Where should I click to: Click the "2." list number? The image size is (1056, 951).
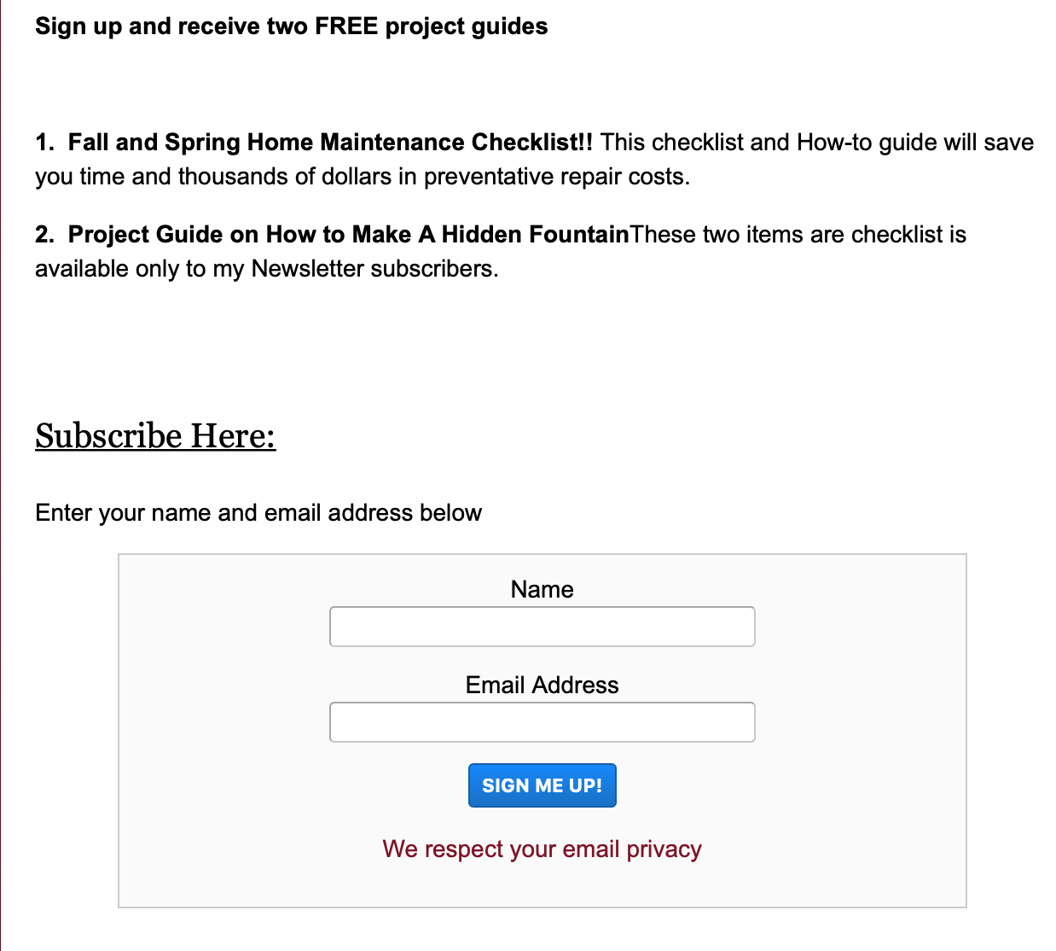(44, 235)
